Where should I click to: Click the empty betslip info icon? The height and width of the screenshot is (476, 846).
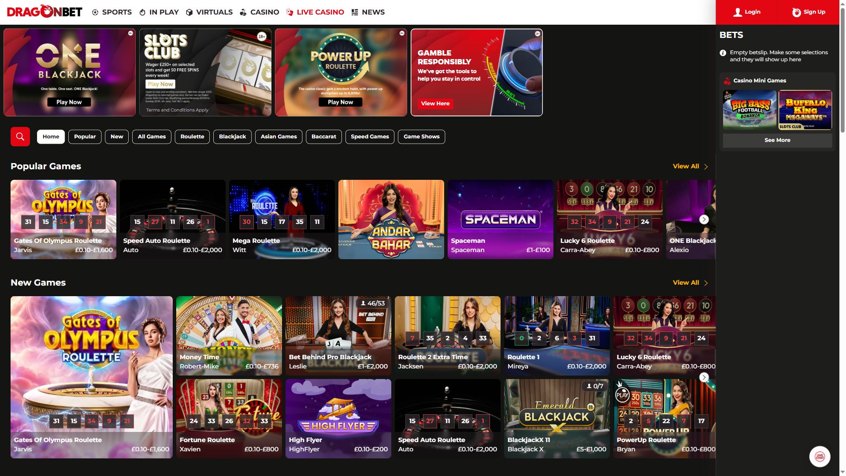[723, 53]
